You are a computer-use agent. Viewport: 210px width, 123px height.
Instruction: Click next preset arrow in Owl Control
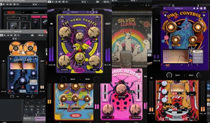198,9
